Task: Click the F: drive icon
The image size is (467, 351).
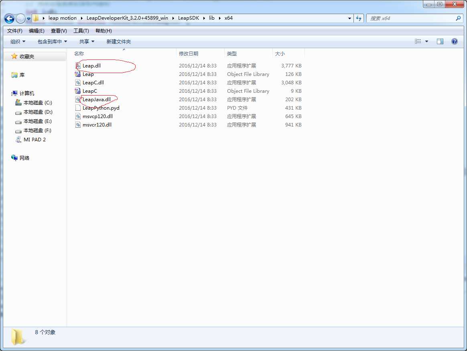Action: point(18,131)
